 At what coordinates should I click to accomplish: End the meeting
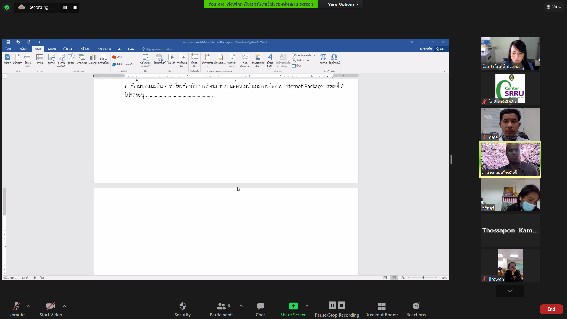(551, 309)
